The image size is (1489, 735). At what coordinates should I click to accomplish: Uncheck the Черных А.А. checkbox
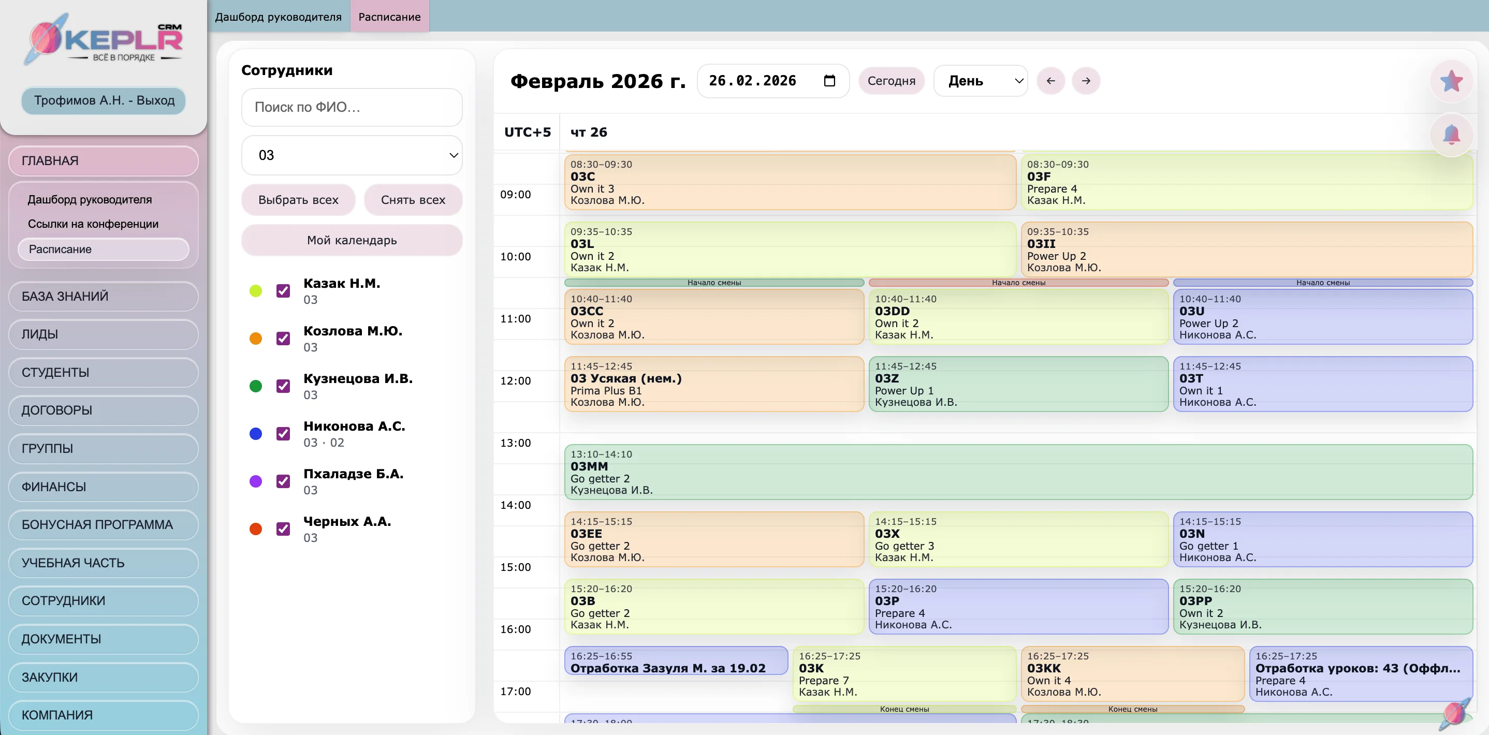coord(283,528)
